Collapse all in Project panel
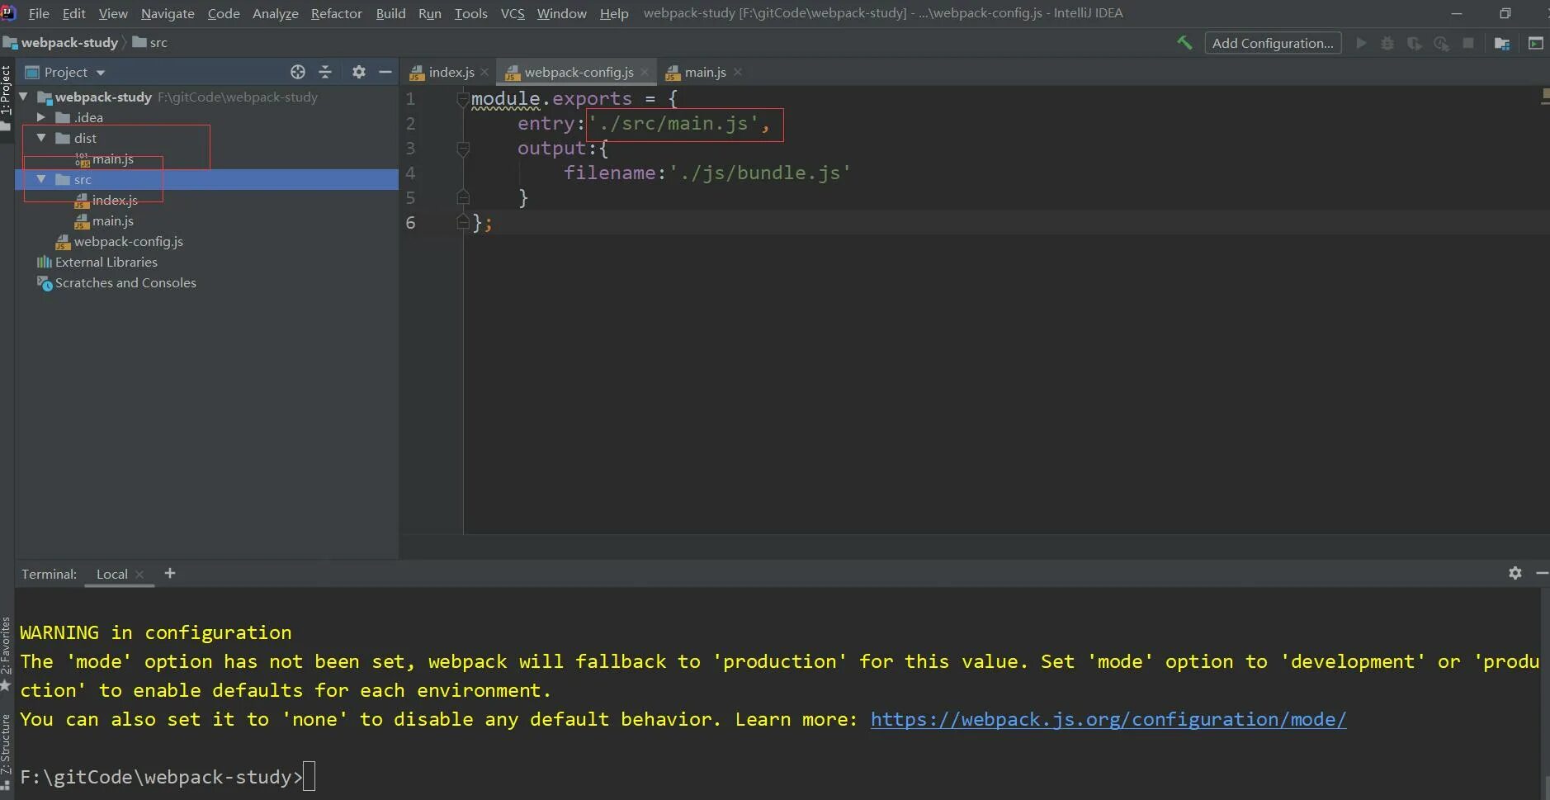Image resolution: width=1550 pixels, height=800 pixels. tap(325, 72)
